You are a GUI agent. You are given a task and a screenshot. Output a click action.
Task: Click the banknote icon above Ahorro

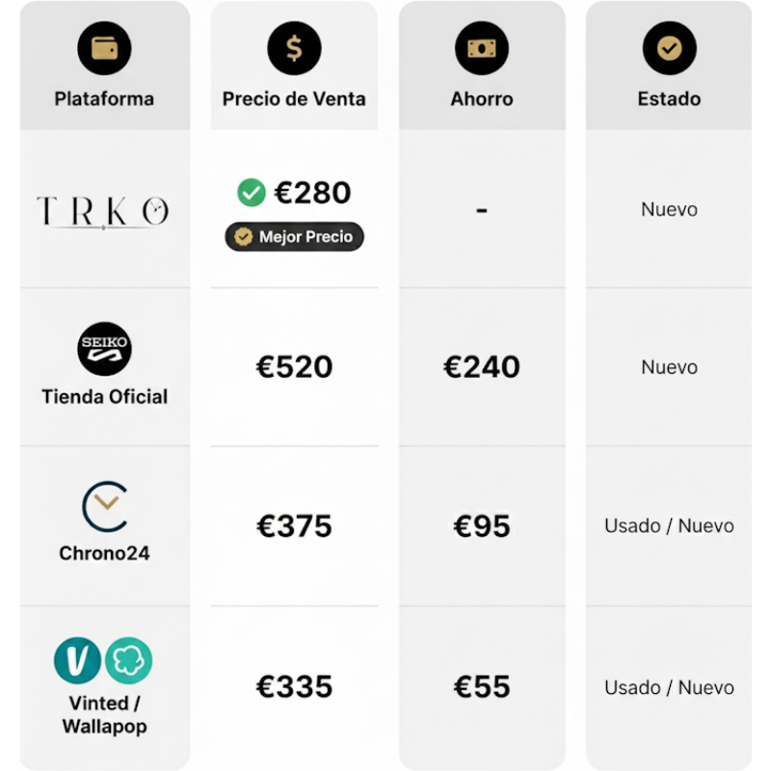coord(482,48)
